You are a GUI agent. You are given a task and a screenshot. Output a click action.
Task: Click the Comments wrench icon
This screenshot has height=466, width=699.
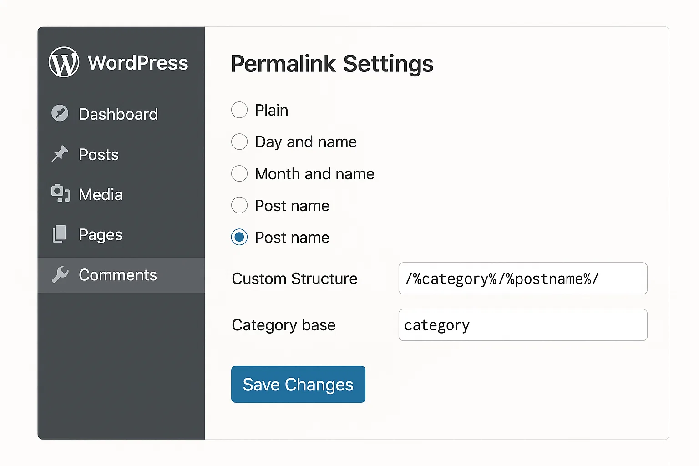pos(60,275)
